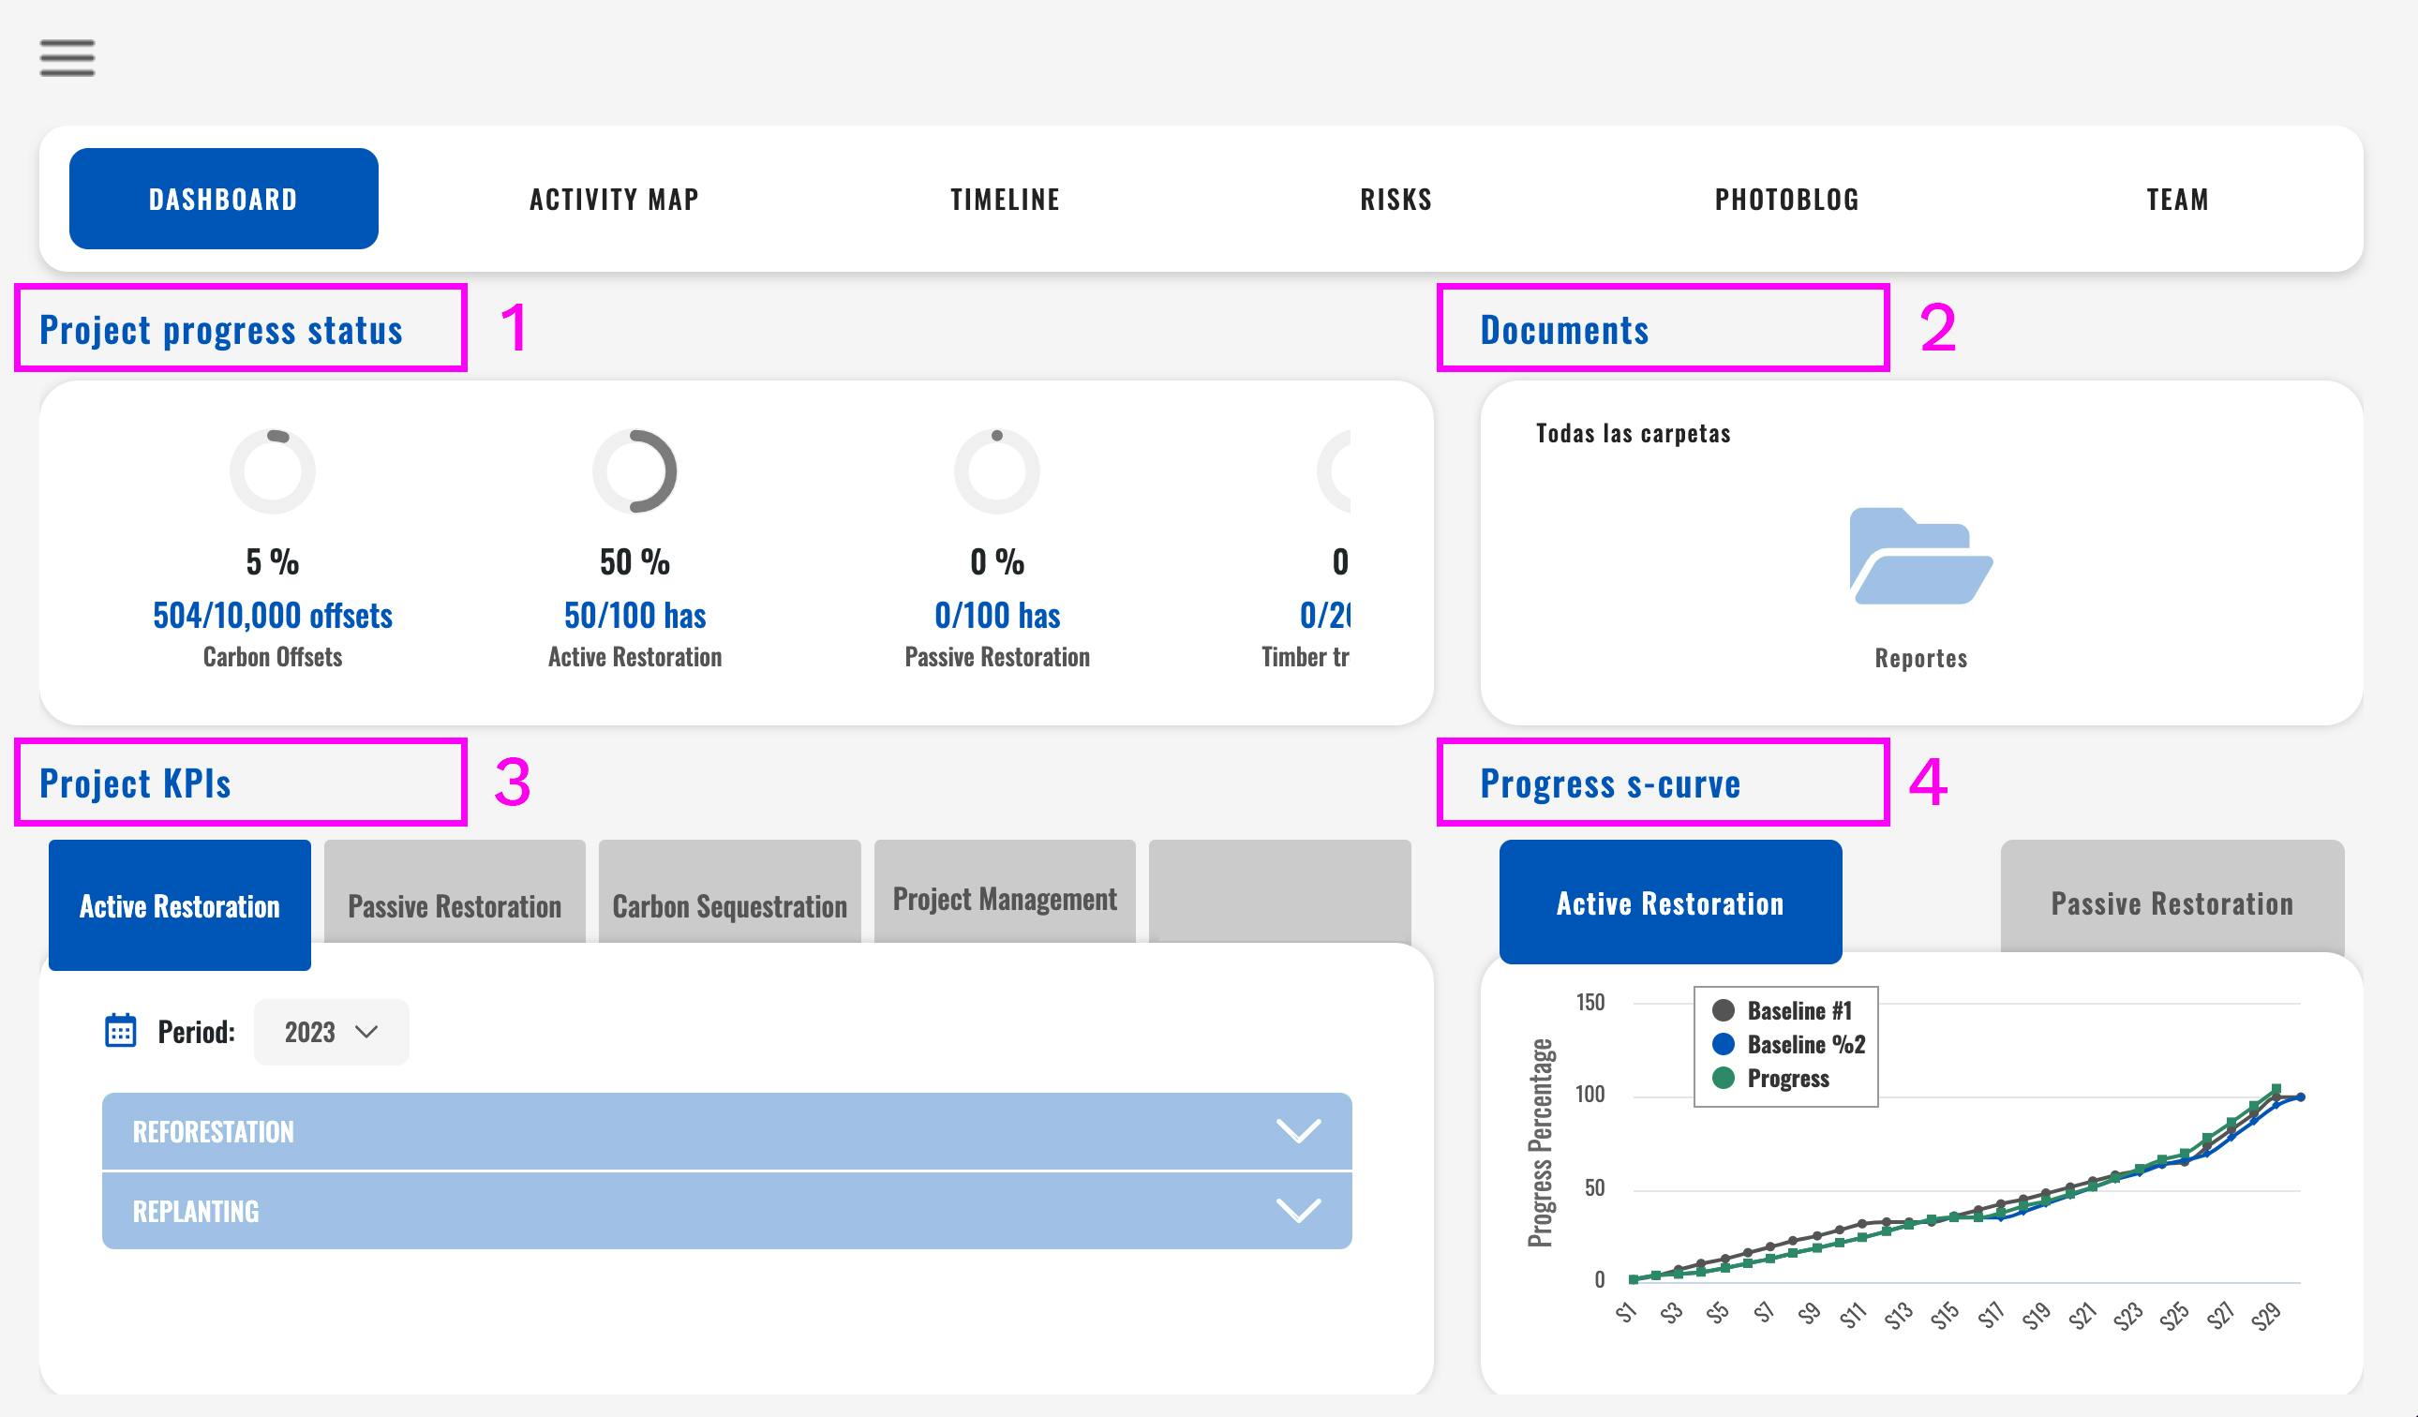Toggle Baseline #1 legend marker
This screenshot has width=2418, height=1417.
1724,1010
